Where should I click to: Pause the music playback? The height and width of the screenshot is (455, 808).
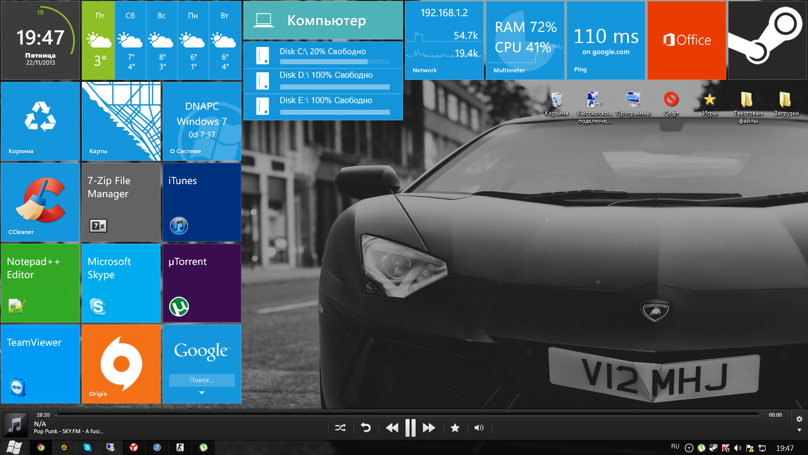coord(411,428)
